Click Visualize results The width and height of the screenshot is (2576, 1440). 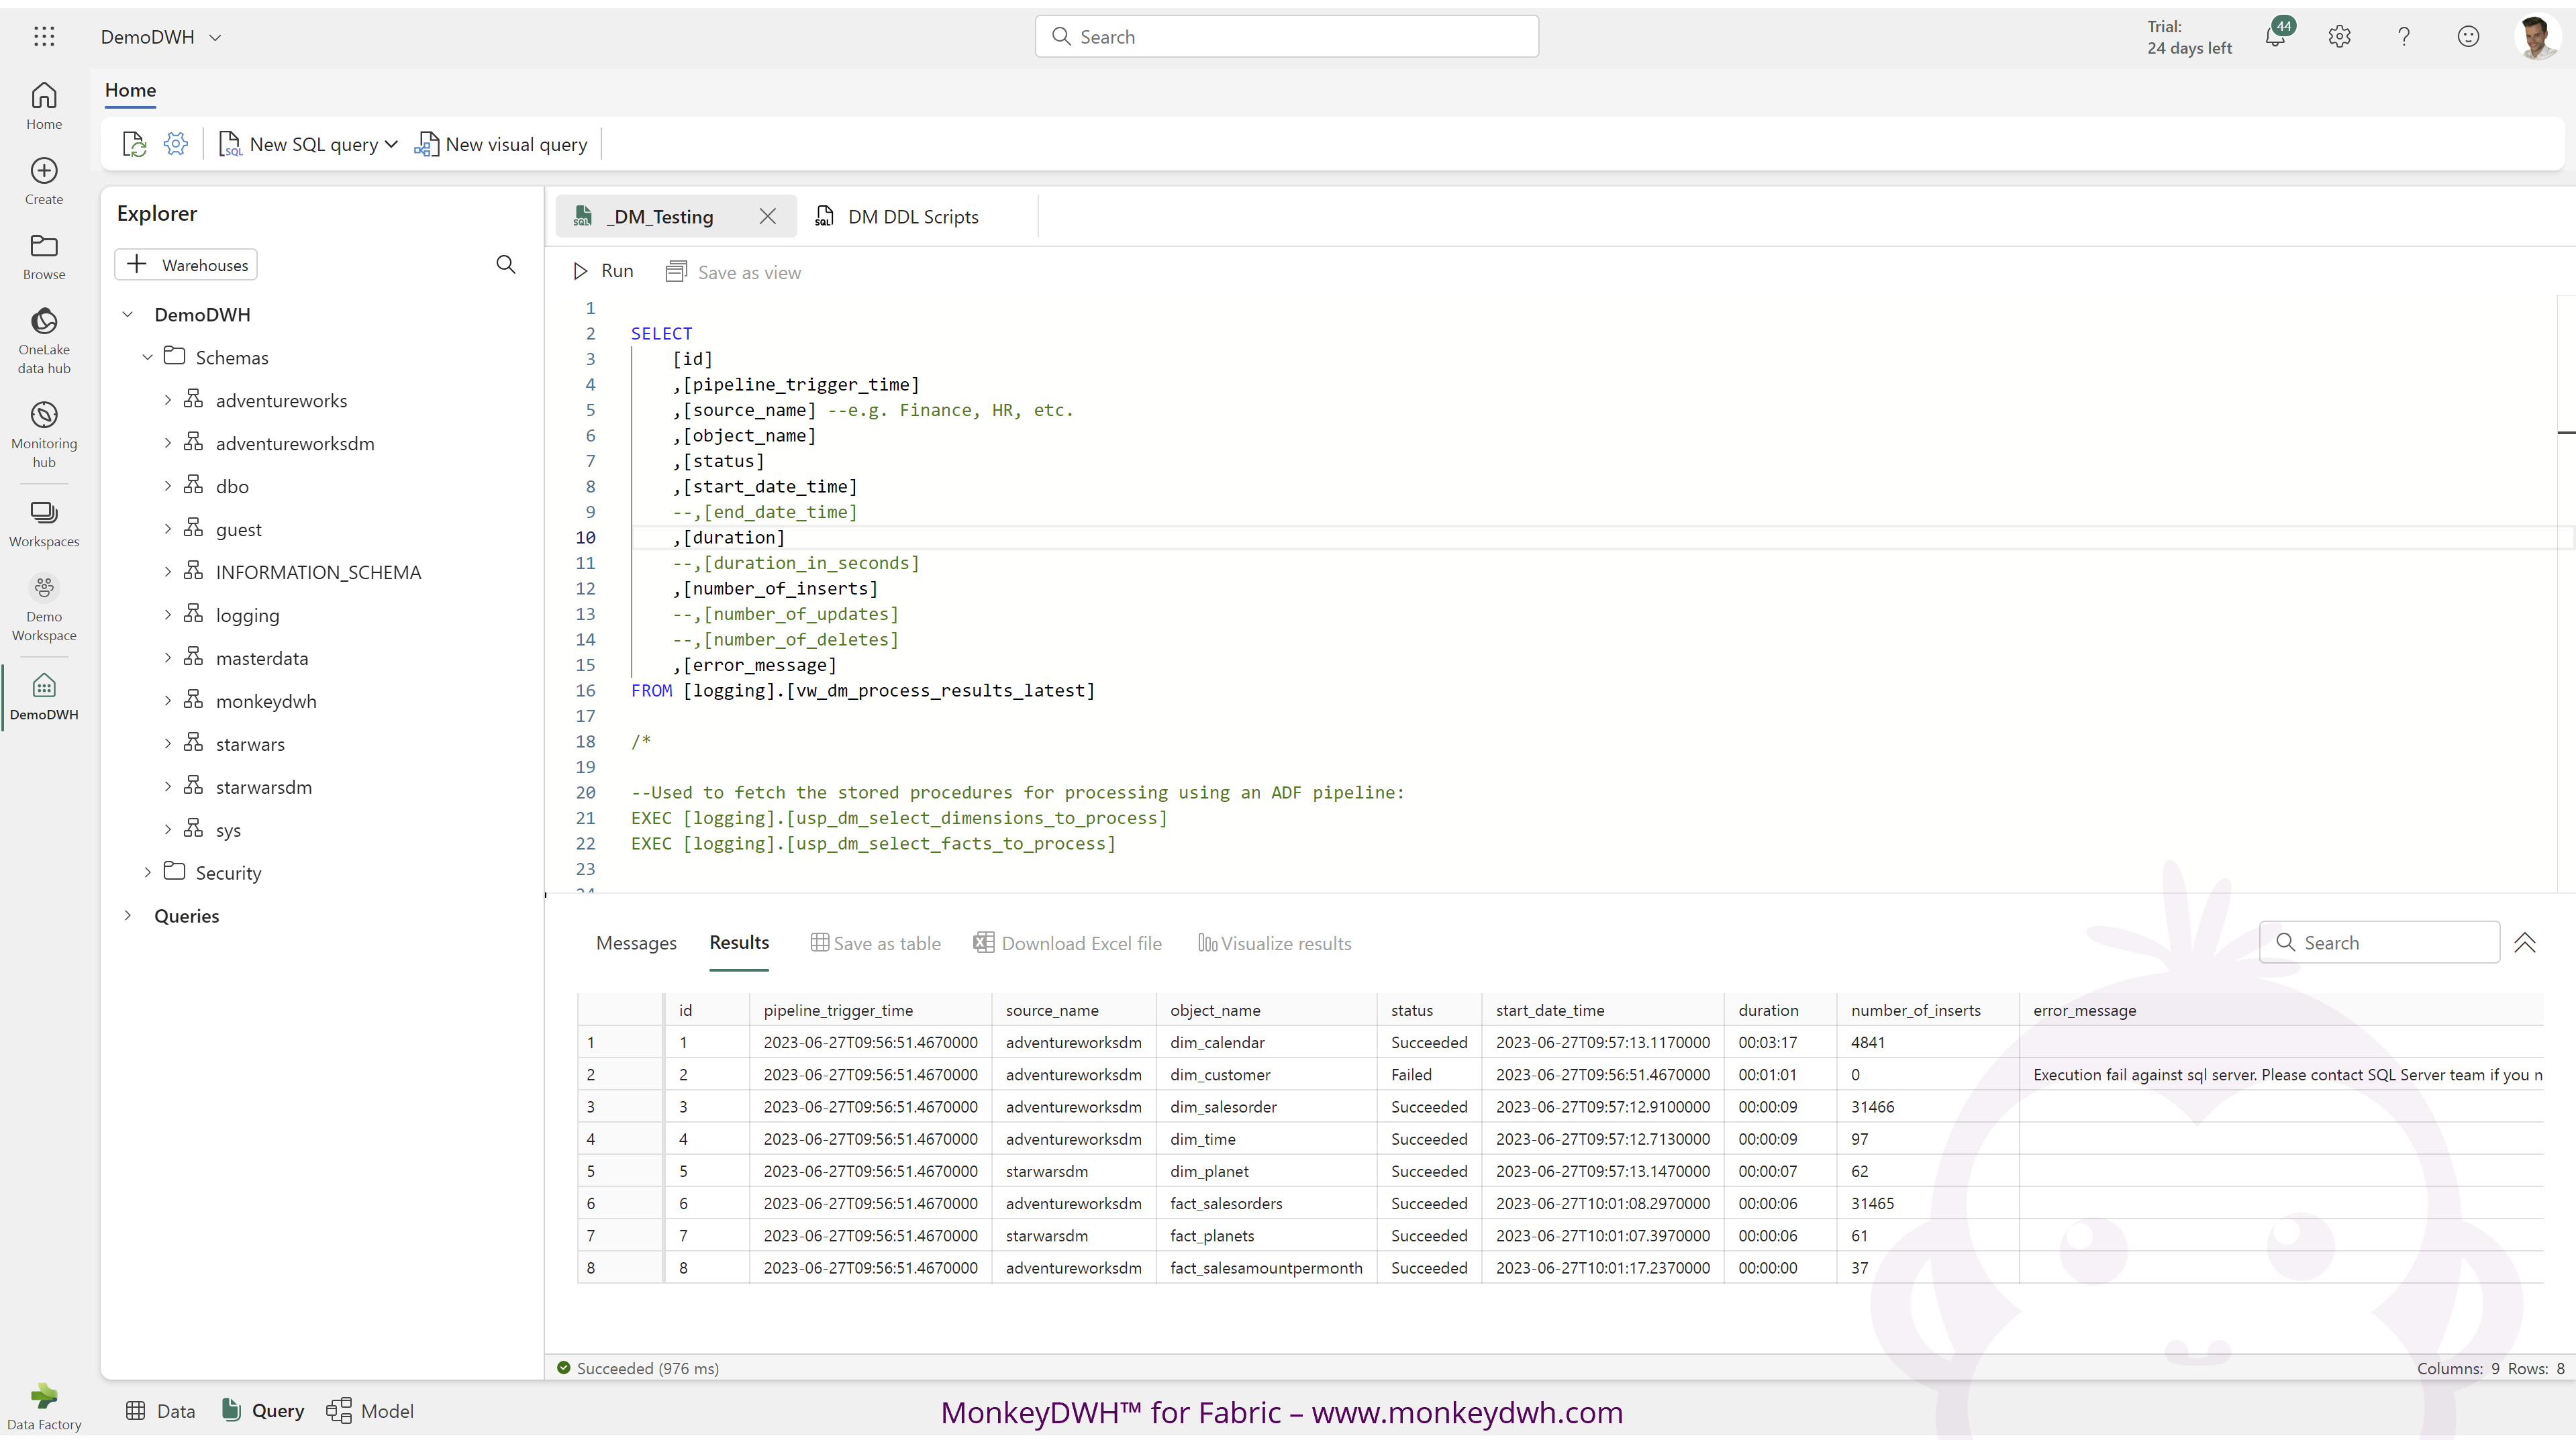(1274, 944)
